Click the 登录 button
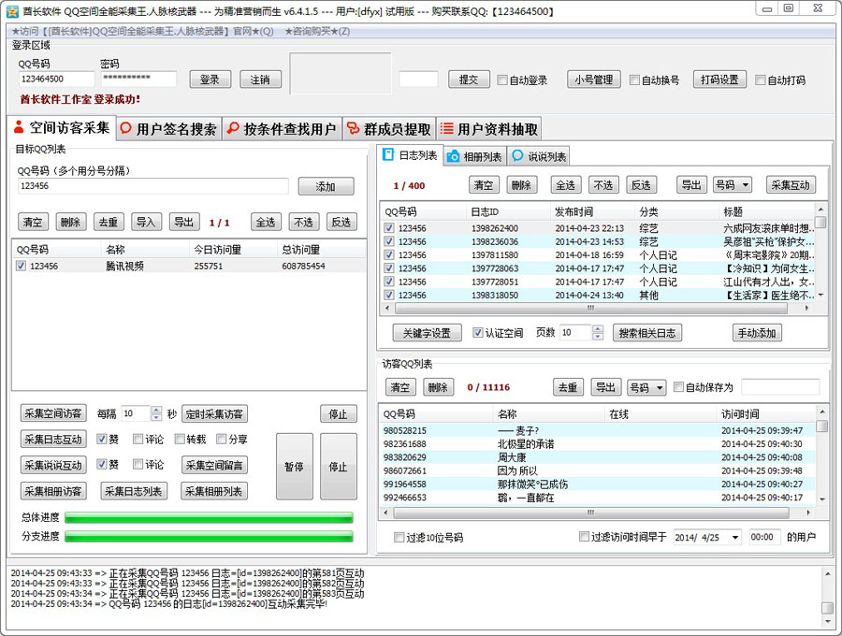Image resolution: width=842 pixels, height=636 pixels. 210,79
